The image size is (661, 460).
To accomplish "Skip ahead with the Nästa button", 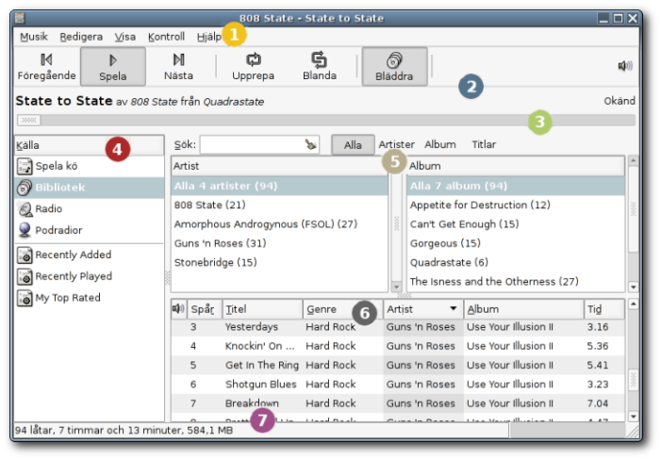I will (x=178, y=67).
